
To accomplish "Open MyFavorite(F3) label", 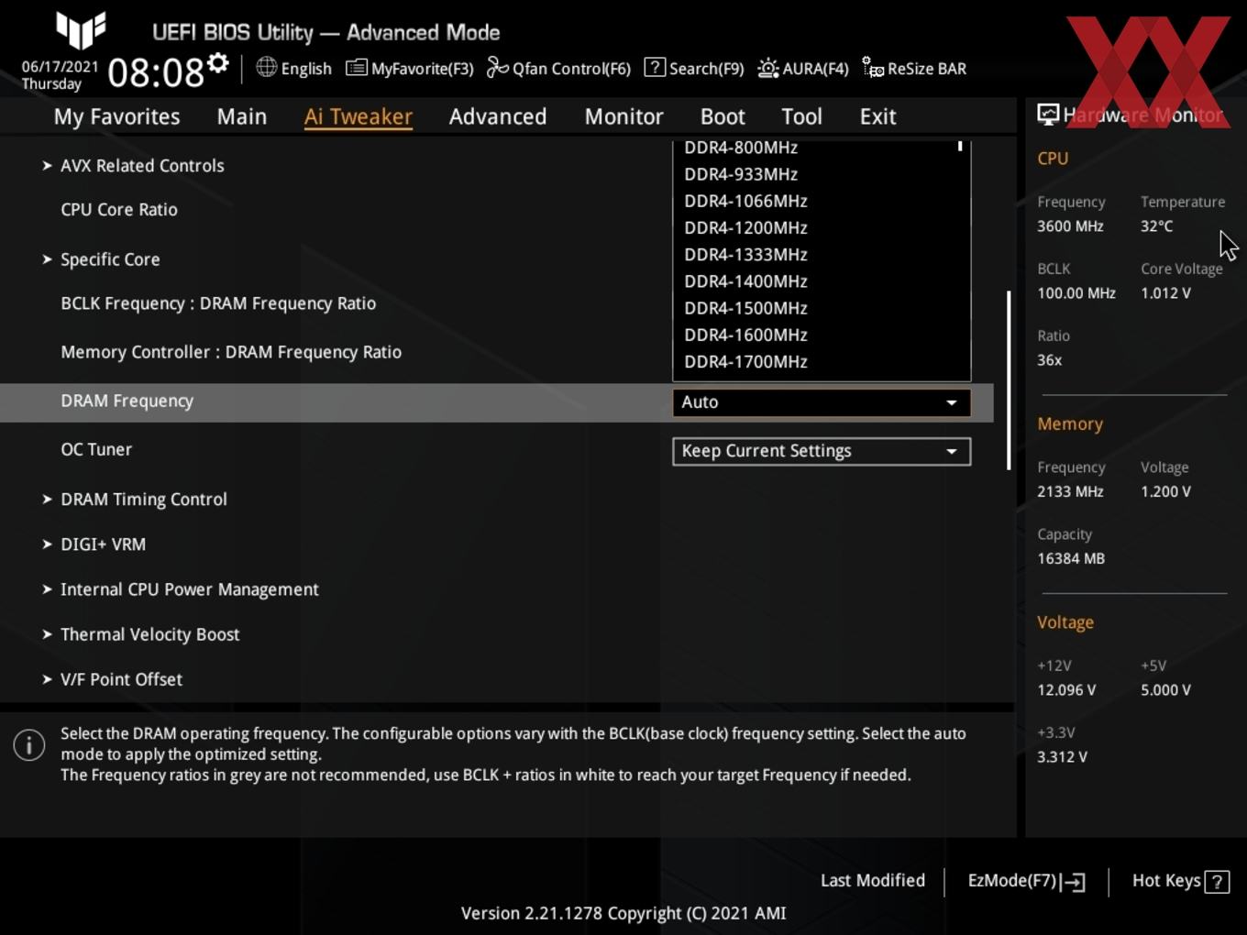I will pos(423,69).
